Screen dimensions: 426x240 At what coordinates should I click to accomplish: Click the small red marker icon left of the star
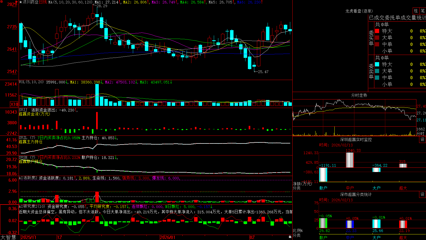(16, 2)
